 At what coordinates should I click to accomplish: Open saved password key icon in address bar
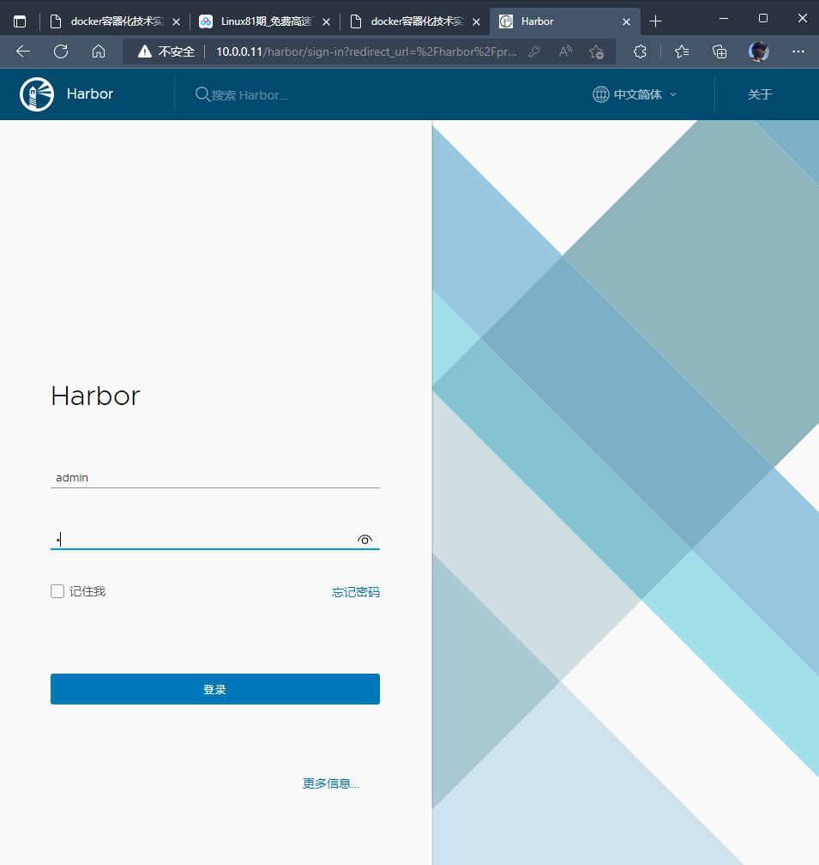533,51
